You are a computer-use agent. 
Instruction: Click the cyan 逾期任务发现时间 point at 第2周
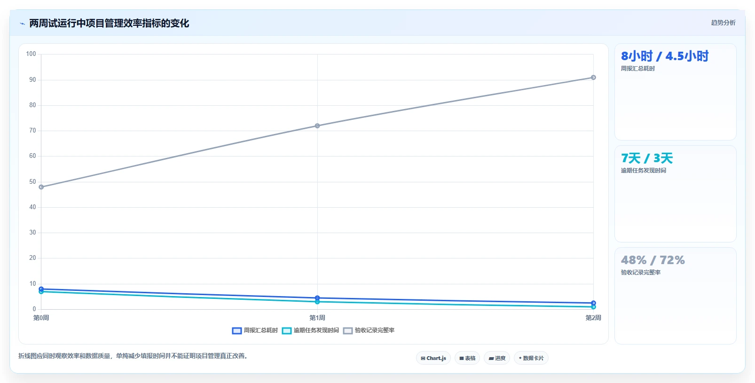tap(593, 307)
